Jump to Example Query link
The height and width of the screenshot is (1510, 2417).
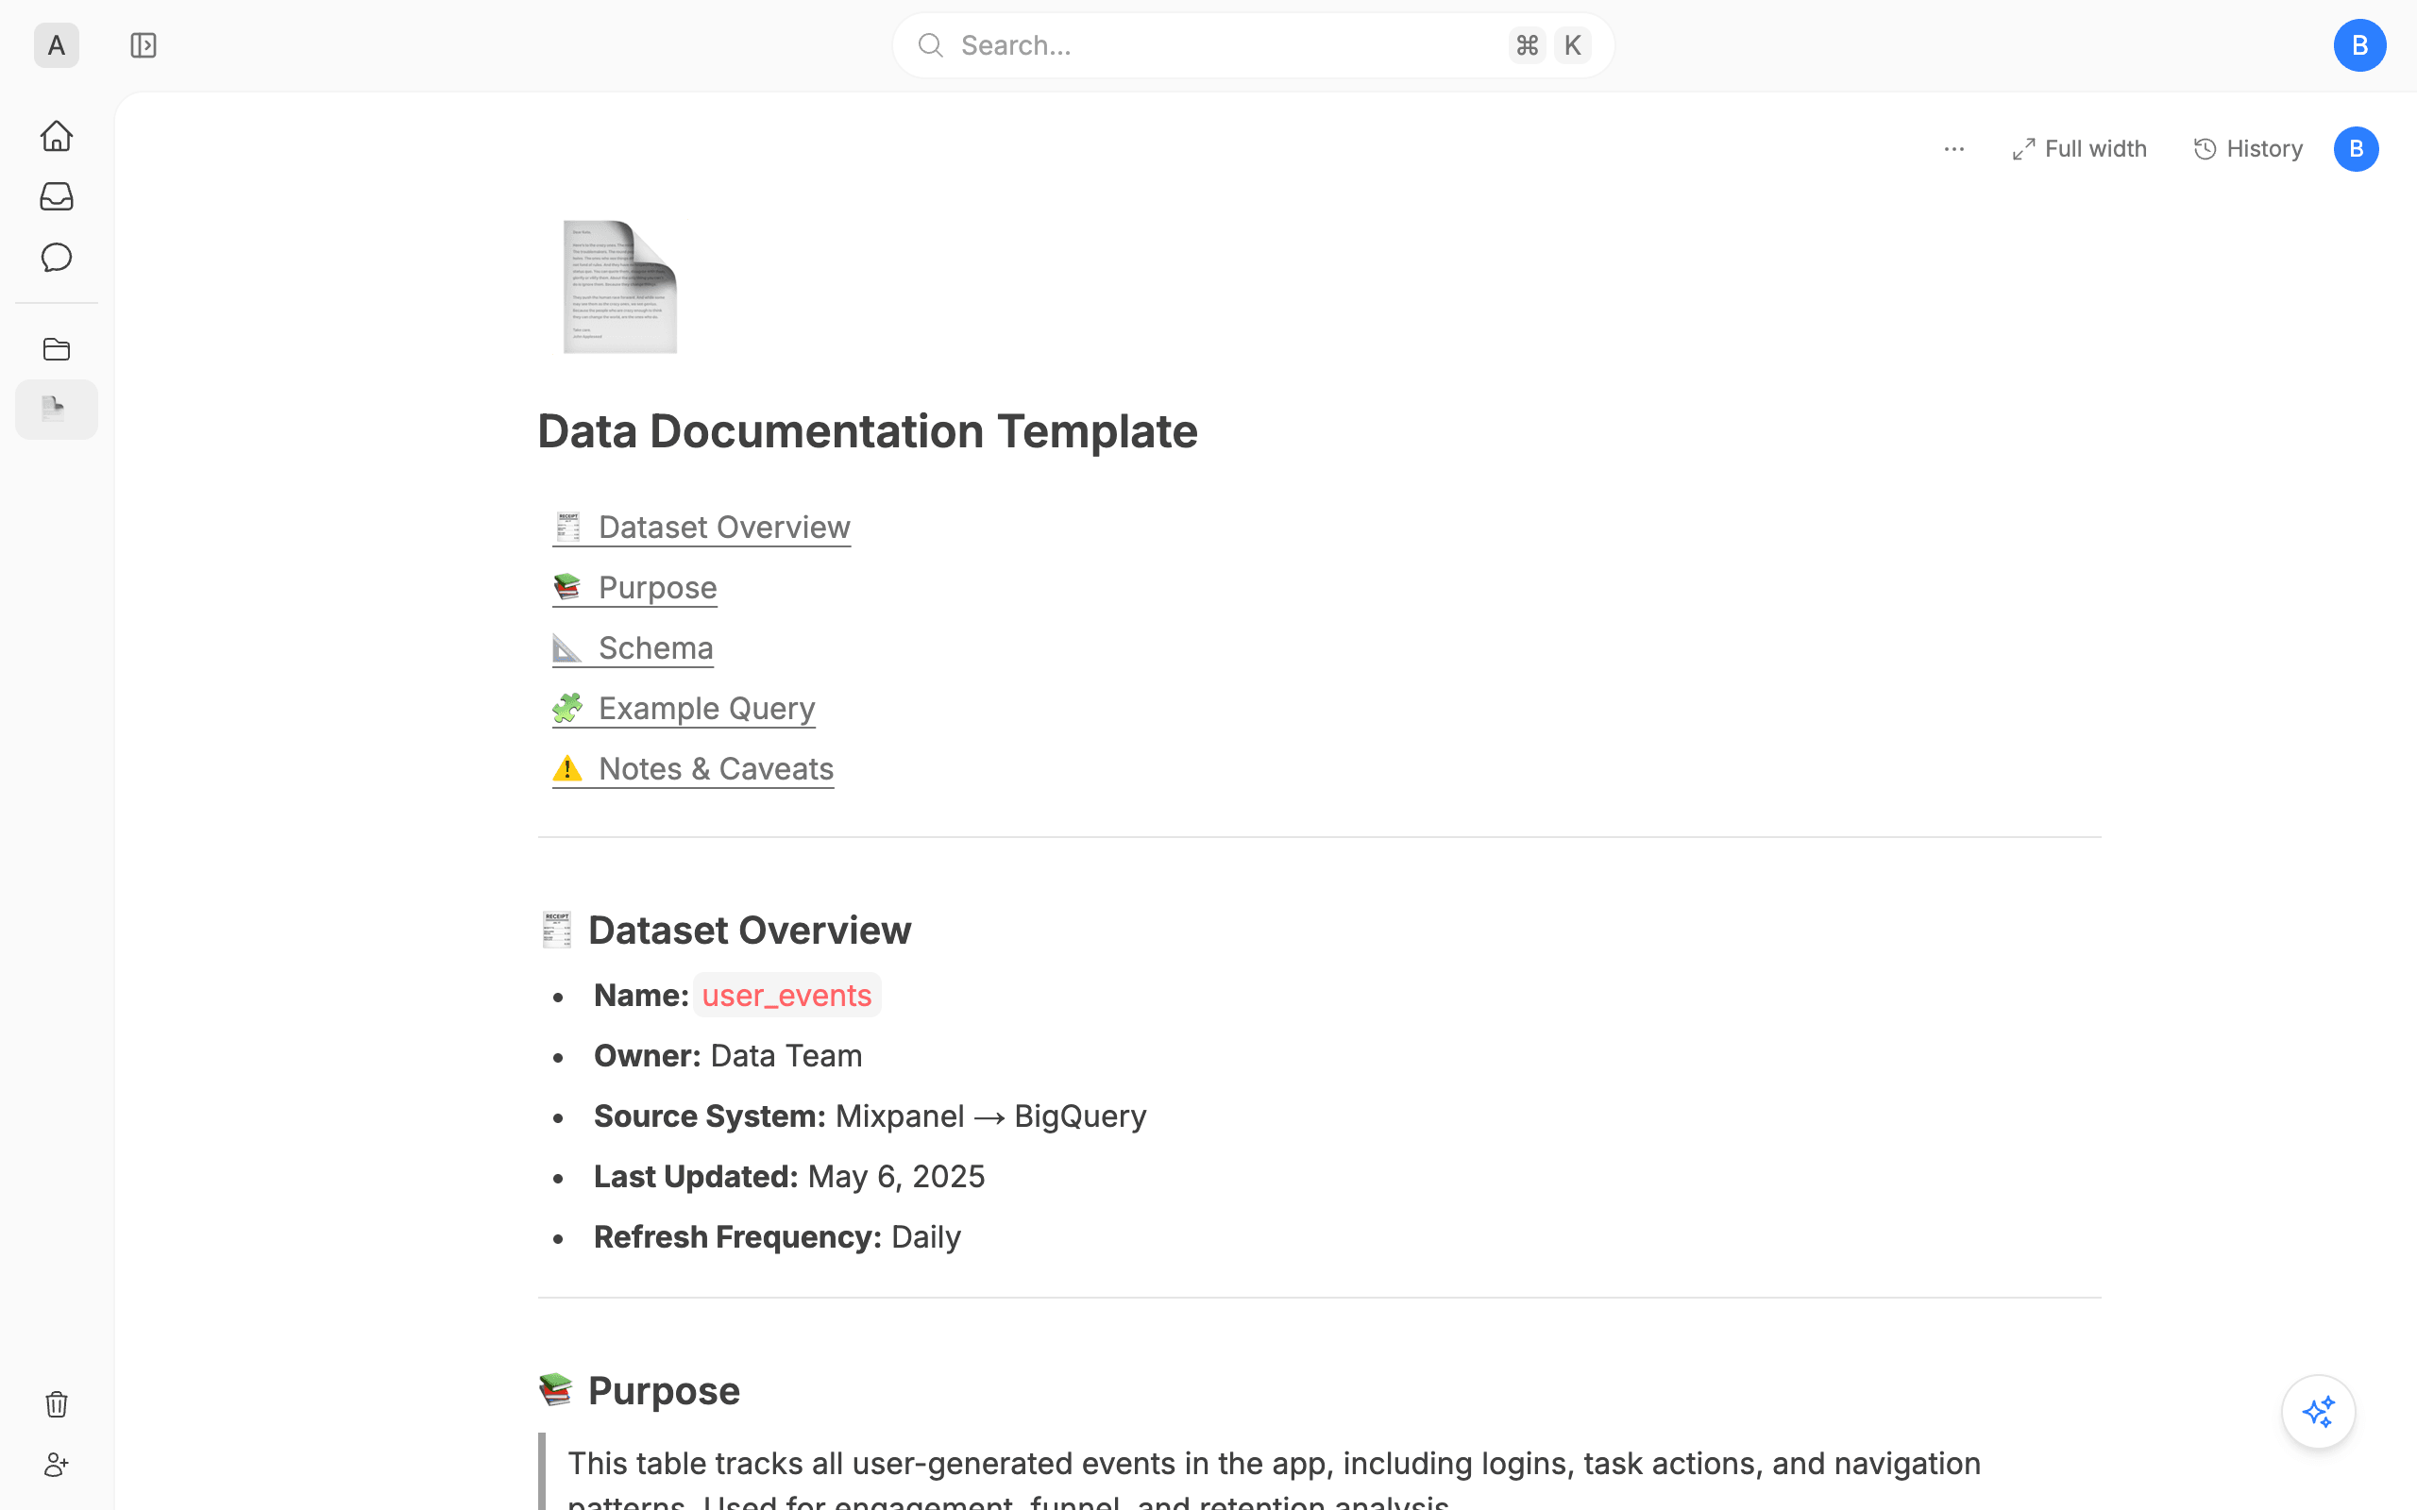point(684,708)
